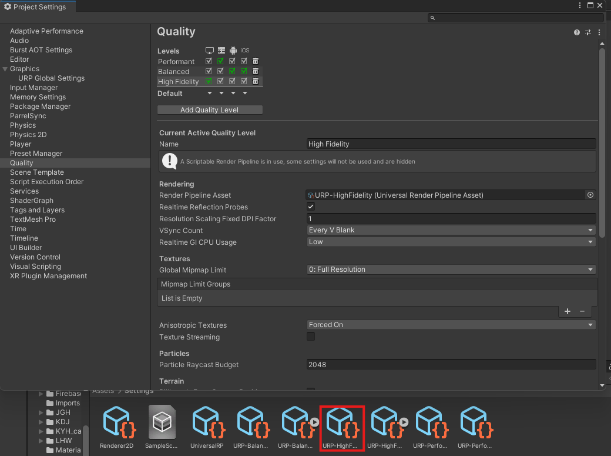Select the first URP-Perfo... asset

tap(430, 427)
